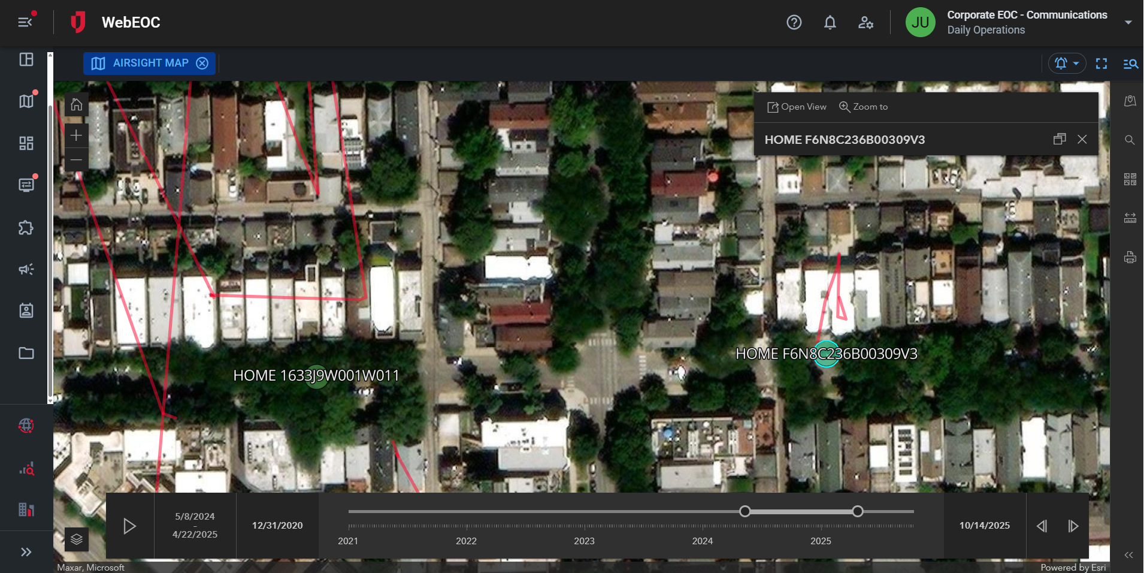Open the measurement tool in right sidebar
Image resolution: width=1144 pixels, height=573 pixels.
pyautogui.click(x=1130, y=218)
